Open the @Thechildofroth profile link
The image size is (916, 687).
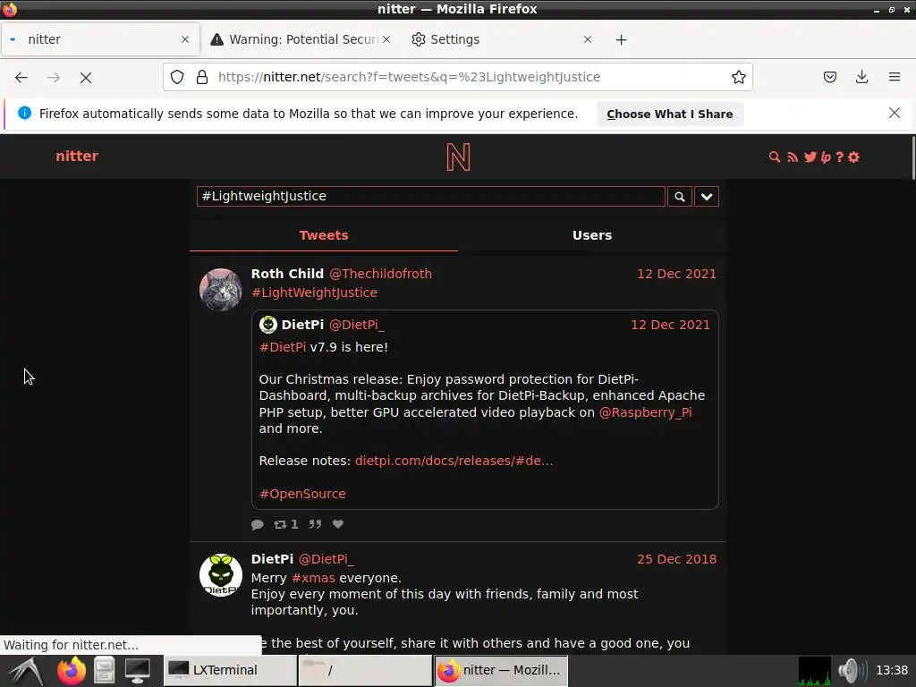(380, 274)
